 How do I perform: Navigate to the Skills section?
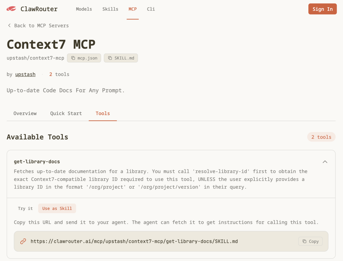click(110, 9)
